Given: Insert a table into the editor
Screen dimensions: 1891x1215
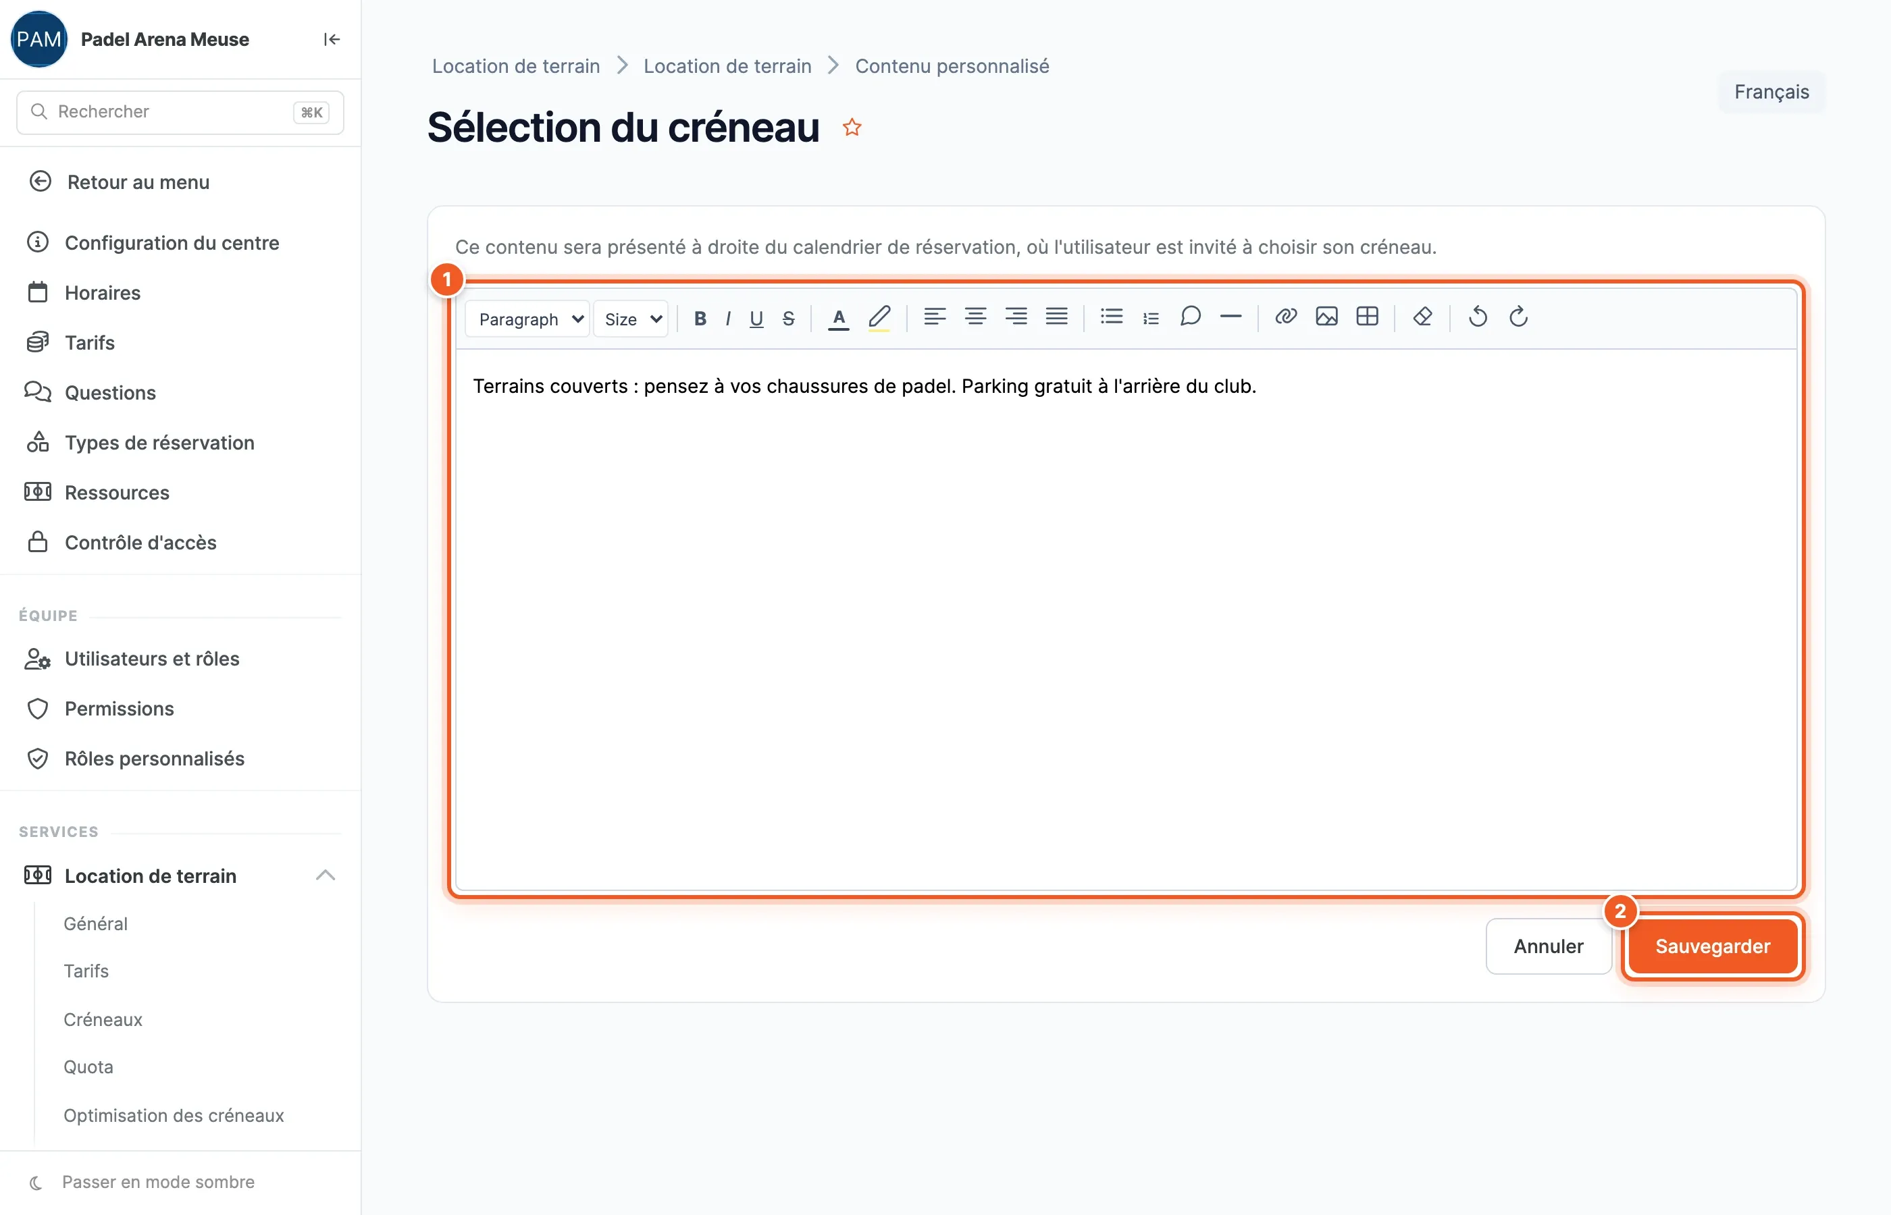Looking at the screenshot, I should click(1367, 317).
